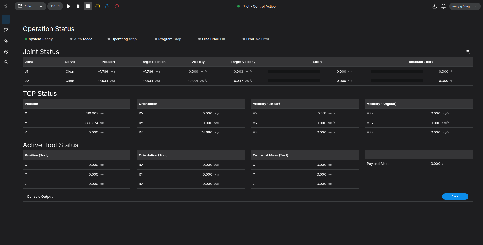483x245 pixels.
Task: Open the Joint Status column options list
Action: click(x=468, y=52)
